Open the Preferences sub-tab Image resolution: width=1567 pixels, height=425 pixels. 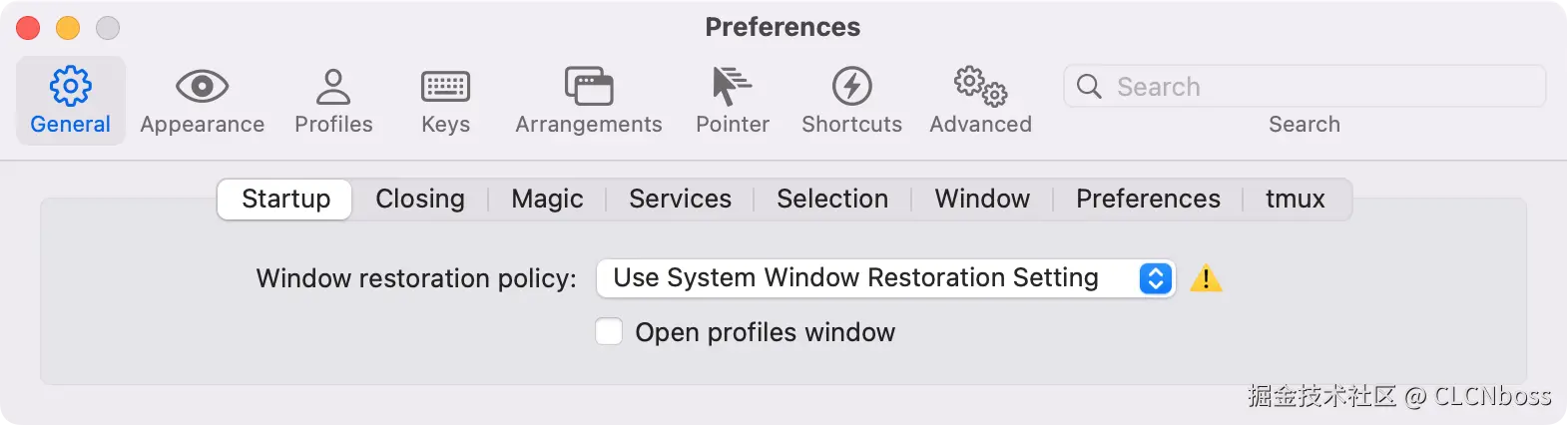1148,200
